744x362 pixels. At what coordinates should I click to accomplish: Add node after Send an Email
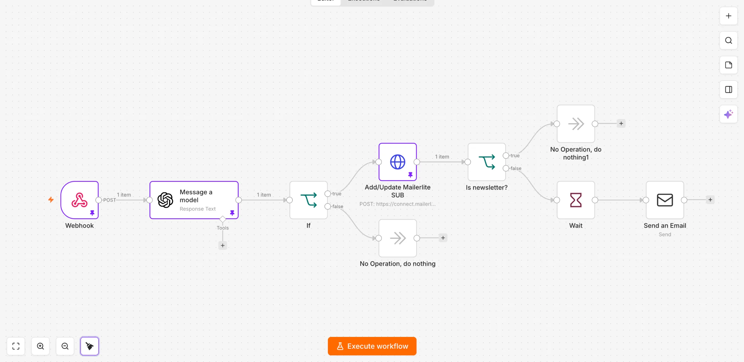coord(710,200)
